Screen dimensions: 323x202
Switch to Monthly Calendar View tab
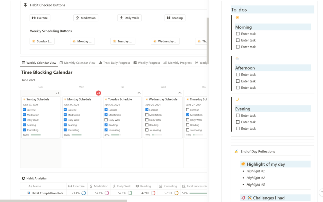[x=77, y=63]
